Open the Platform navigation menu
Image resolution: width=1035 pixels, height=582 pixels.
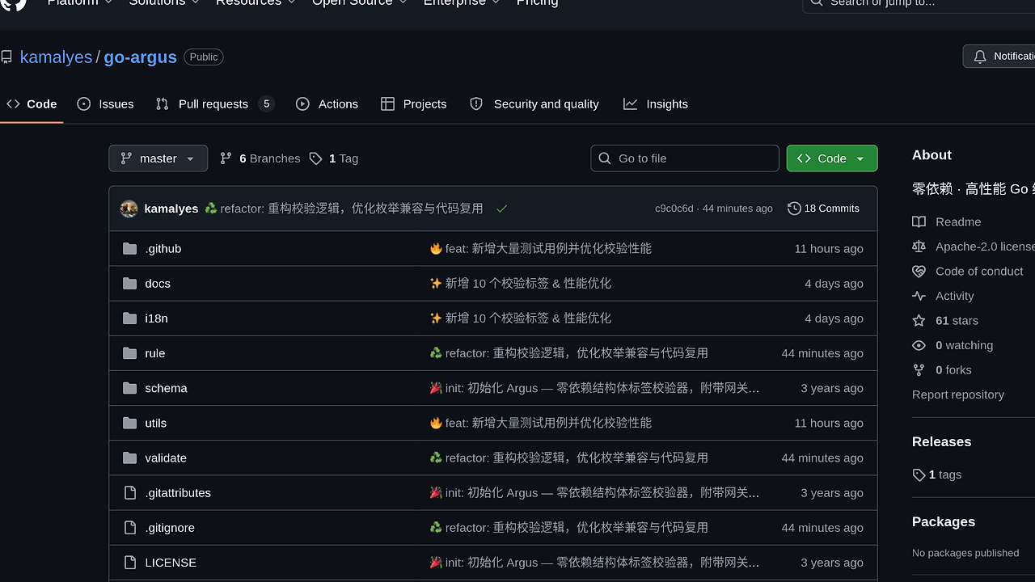point(78,3)
